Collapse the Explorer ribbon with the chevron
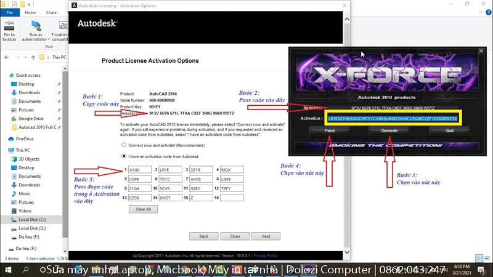The height and width of the screenshot is (277, 493). click(x=481, y=12)
